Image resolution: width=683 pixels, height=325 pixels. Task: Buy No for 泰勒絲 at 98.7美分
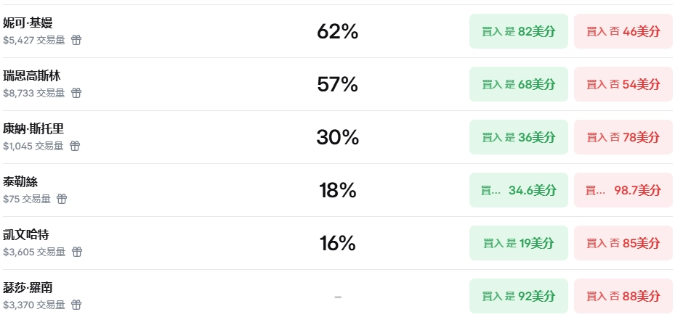[623, 191]
